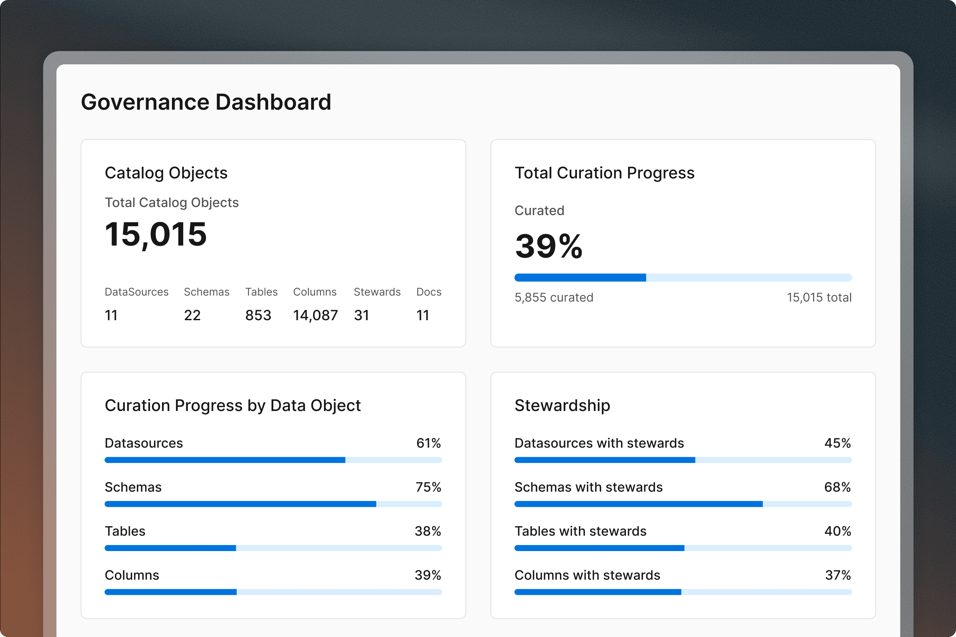
Task: Click the 37% stewardship value
Action: tap(838, 575)
